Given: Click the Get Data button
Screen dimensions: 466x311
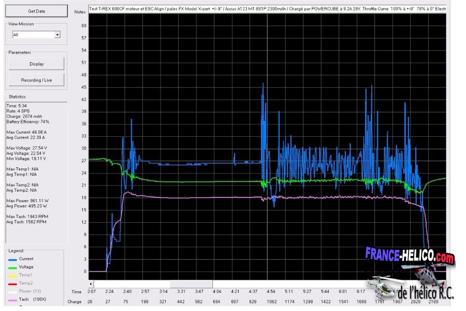Looking at the screenshot, I should (x=36, y=11).
